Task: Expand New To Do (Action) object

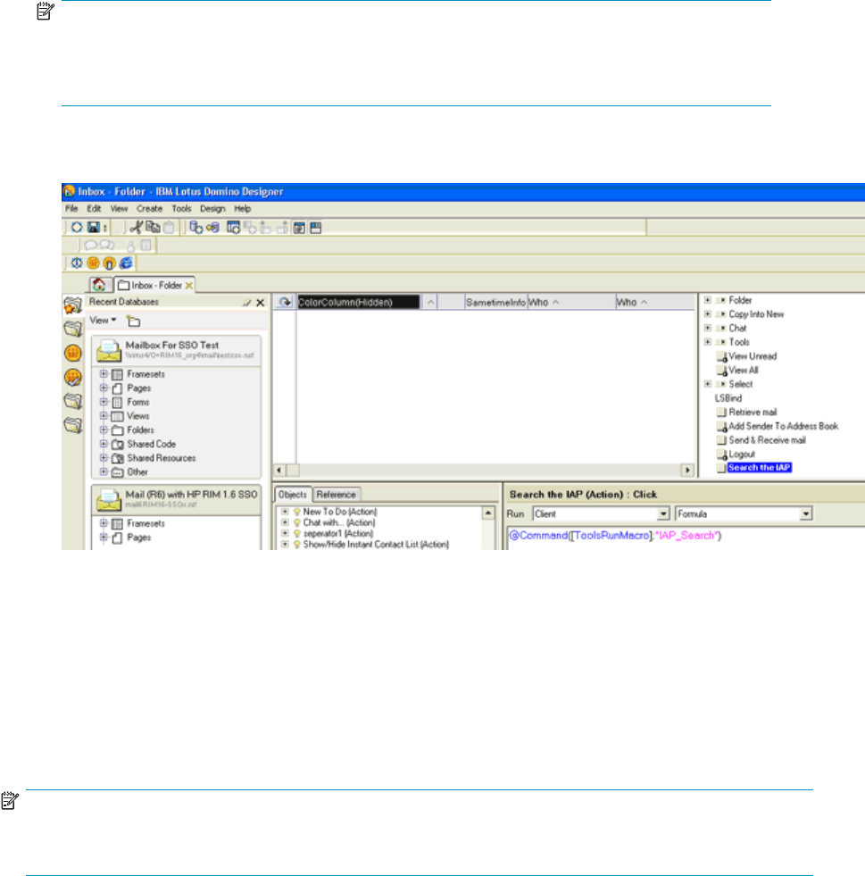Action: [285, 512]
